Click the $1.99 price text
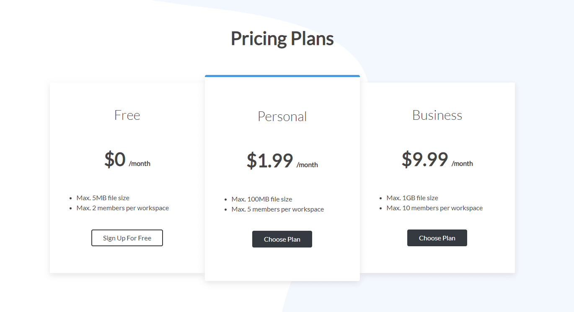Image resolution: width=574 pixels, height=312 pixels. point(270,160)
